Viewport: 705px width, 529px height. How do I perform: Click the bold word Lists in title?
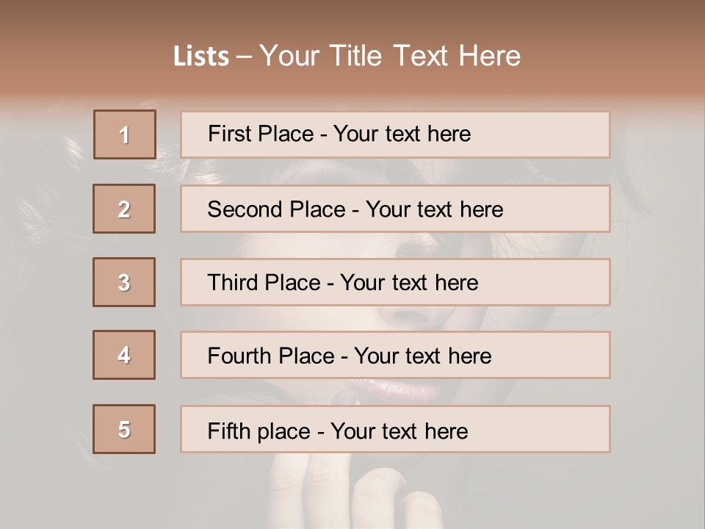pyautogui.click(x=201, y=56)
